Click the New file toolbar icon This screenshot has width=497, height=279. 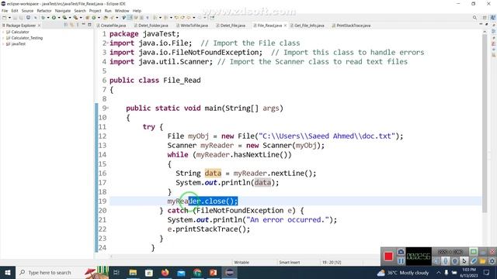[x=5, y=18]
